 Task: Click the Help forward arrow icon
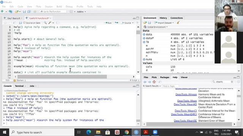pos(150,82)
